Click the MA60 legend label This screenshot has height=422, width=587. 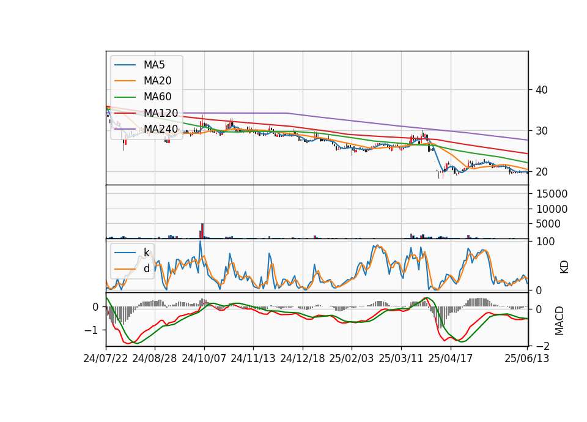(x=157, y=97)
